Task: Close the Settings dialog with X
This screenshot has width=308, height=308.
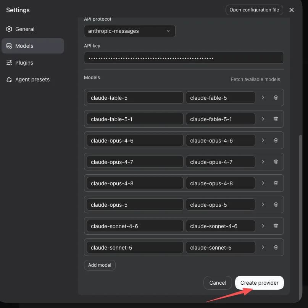Action: coord(292,10)
